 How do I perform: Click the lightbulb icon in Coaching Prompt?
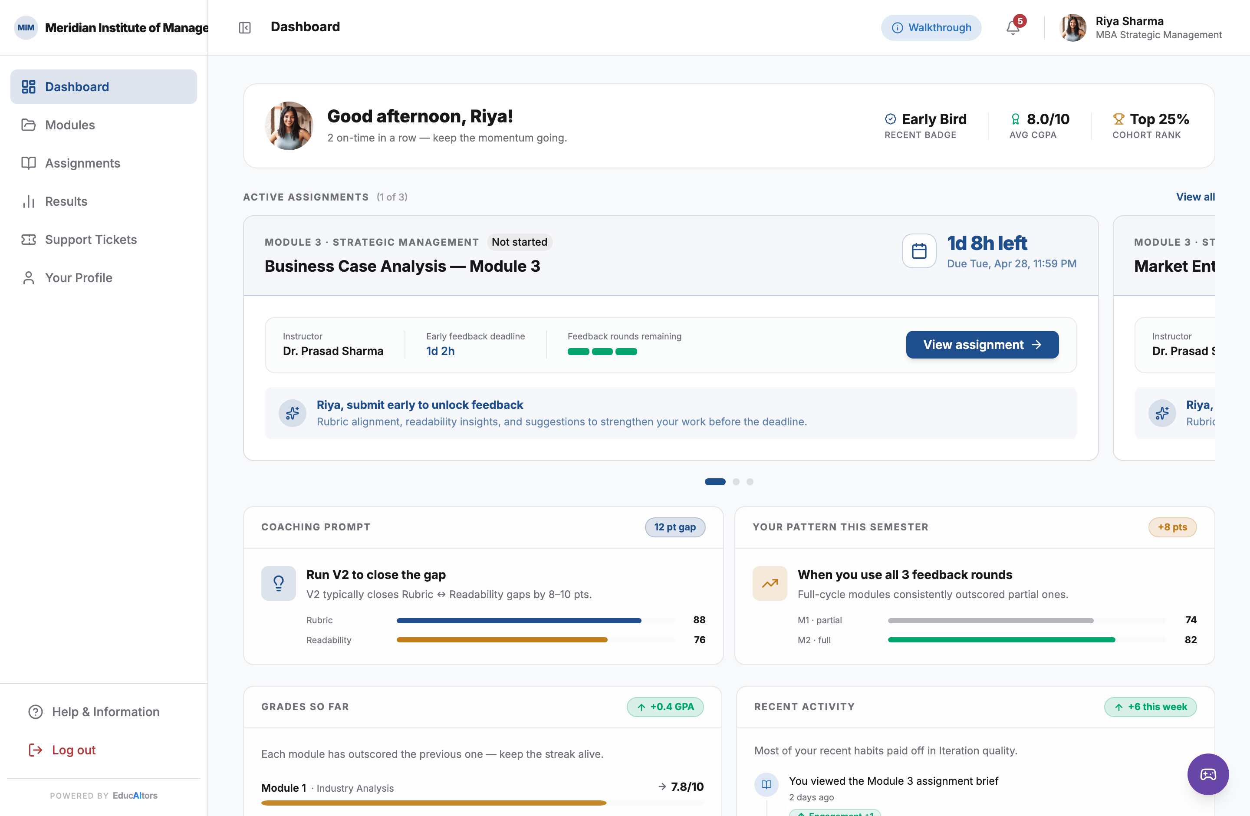pos(278,583)
